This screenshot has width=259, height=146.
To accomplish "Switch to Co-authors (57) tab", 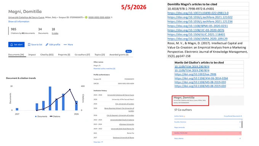I will pos(82,55).
